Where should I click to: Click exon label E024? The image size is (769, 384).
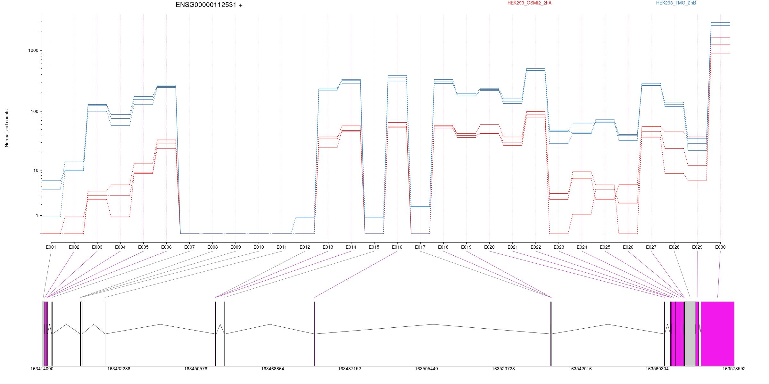tap(582, 247)
